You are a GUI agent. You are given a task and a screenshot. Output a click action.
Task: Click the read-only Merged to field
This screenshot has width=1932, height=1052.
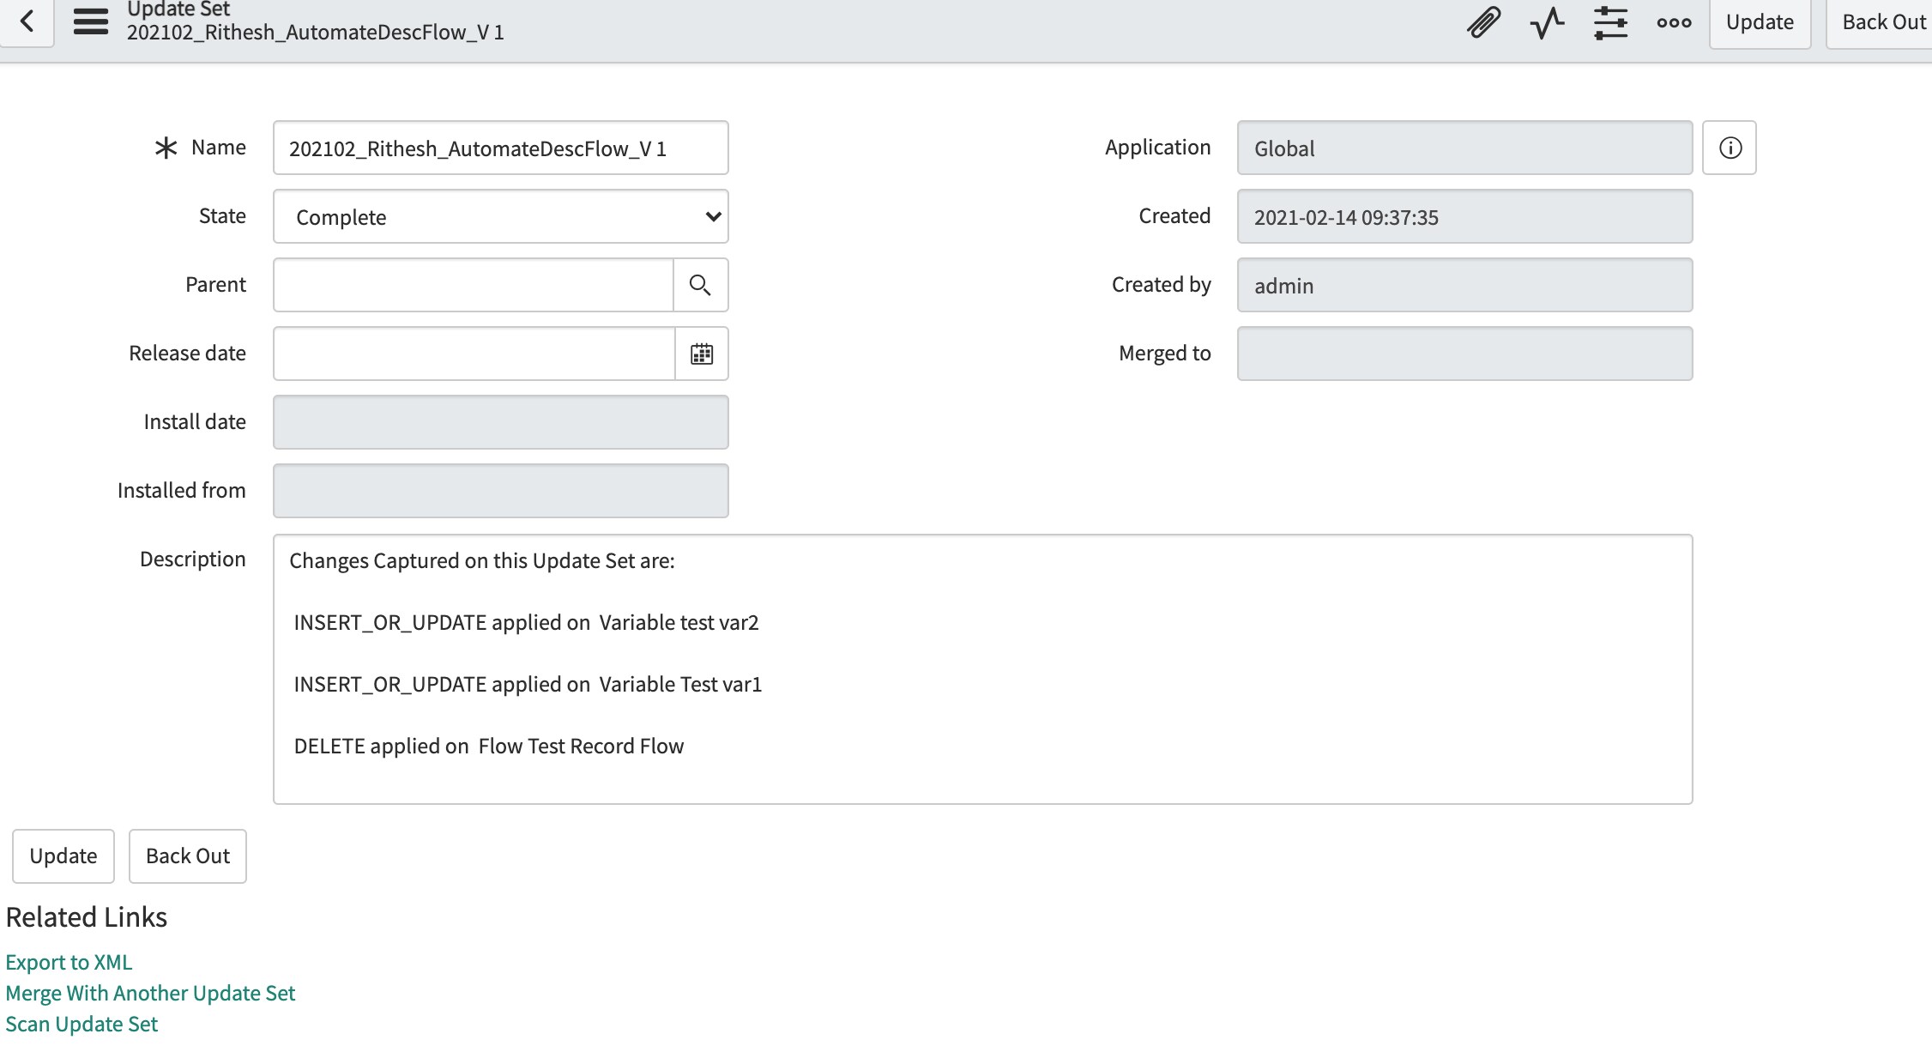pos(1465,354)
